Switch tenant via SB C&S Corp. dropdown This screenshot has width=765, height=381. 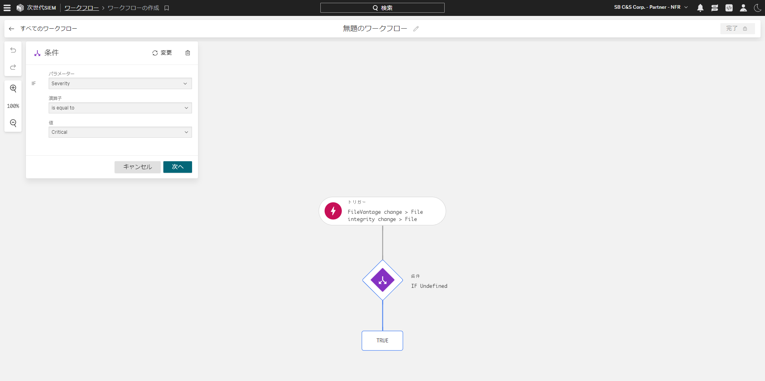pyautogui.click(x=651, y=8)
